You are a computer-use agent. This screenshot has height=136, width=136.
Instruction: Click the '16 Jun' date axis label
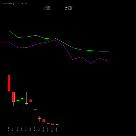(26, 129)
